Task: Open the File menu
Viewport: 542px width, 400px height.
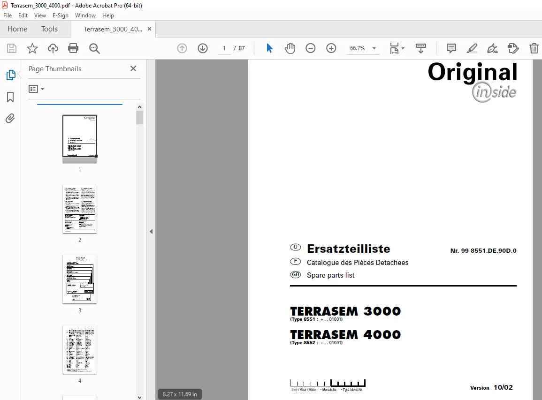Action: click(x=7, y=15)
